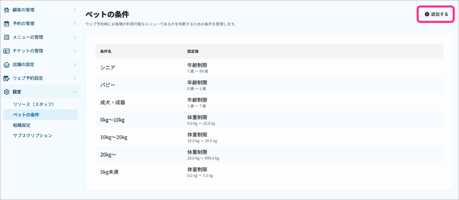Click the 条件名 column header
This screenshot has height=200, width=459.
point(106,51)
